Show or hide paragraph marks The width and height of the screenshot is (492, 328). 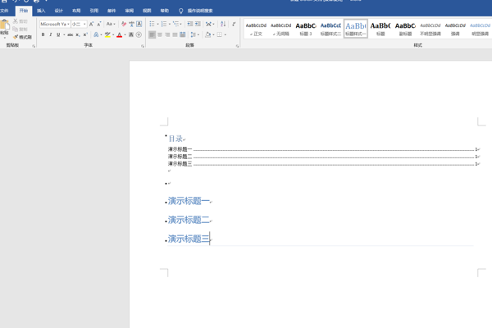[x=234, y=24]
